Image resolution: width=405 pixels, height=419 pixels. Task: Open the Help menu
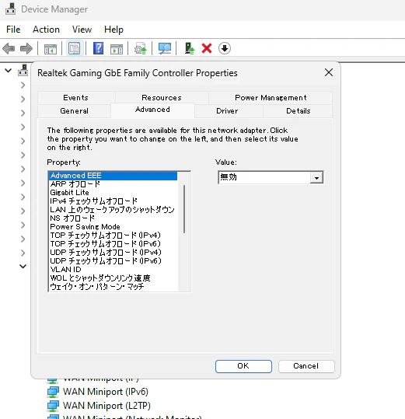pos(113,30)
